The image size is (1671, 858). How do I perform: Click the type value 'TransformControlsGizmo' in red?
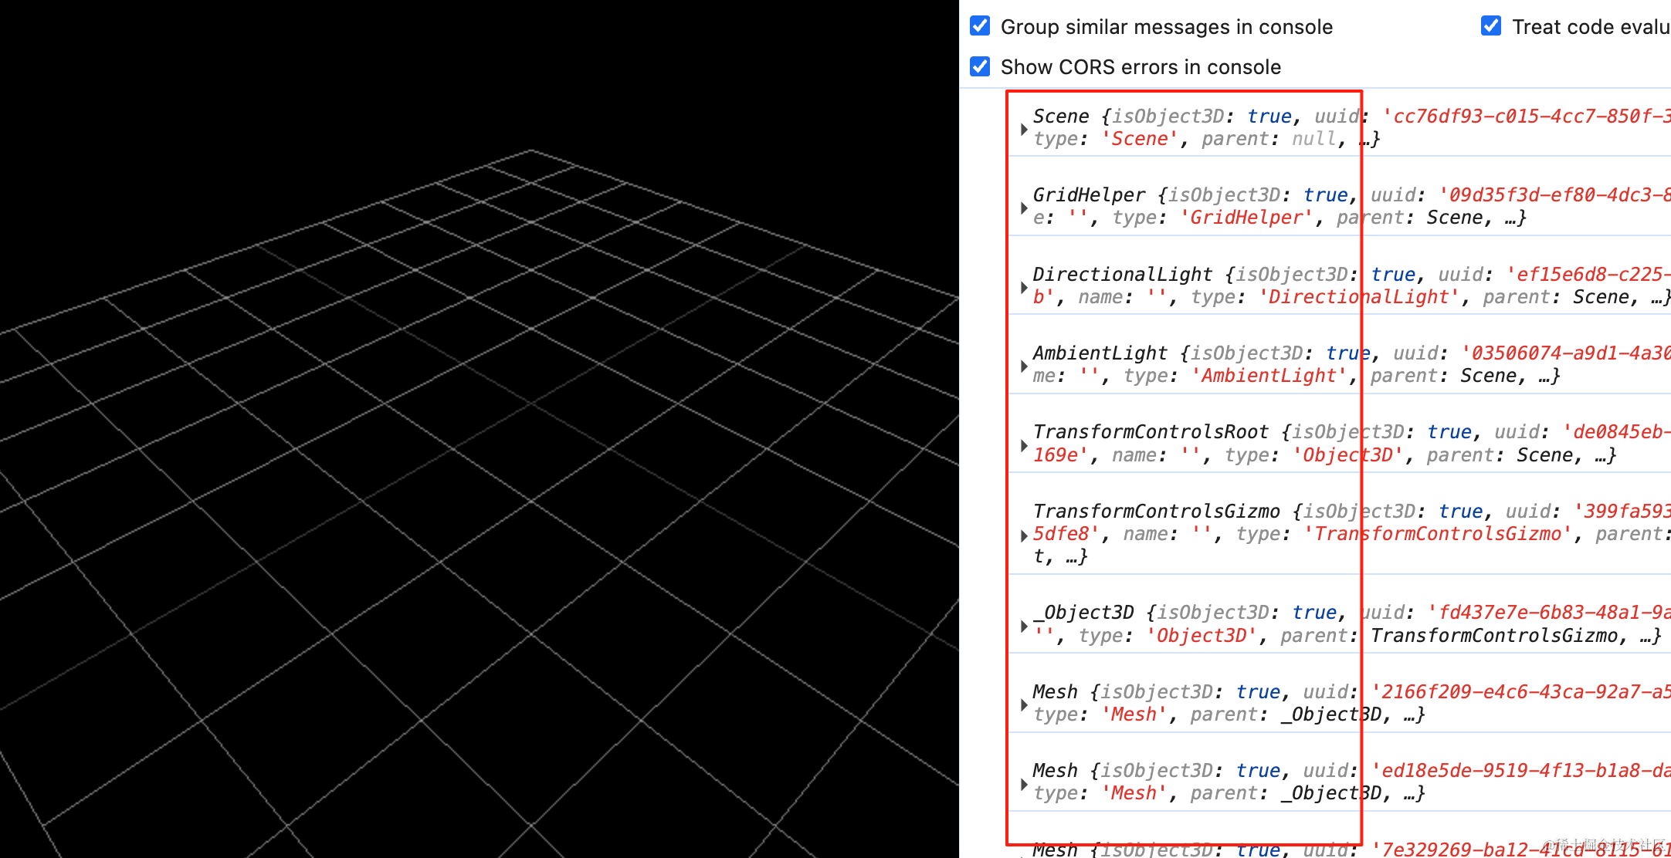1437,534
